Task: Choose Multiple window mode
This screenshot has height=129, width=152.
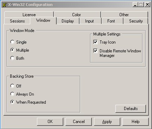Action: click(20, 50)
